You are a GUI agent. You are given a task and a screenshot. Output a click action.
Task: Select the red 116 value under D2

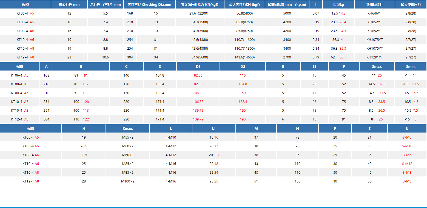[x=243, y=75]
